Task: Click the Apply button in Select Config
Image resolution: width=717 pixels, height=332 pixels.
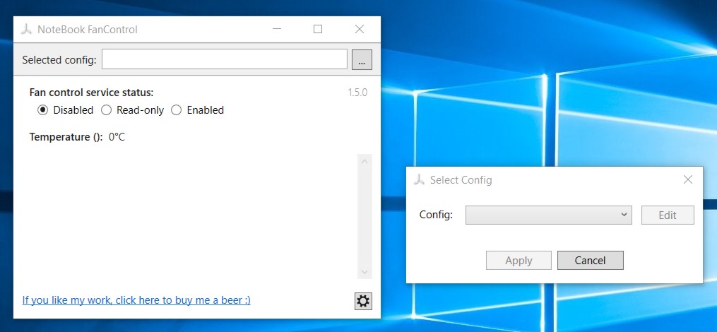Action: click(519, 260)
